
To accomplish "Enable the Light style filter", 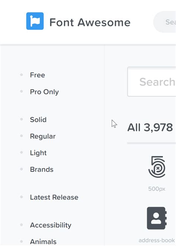I will pos(38,153).
